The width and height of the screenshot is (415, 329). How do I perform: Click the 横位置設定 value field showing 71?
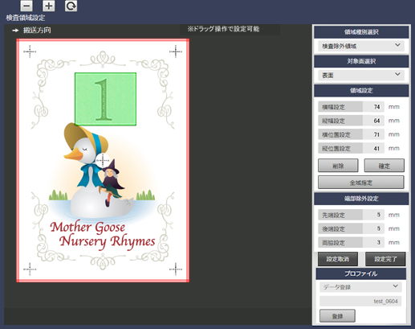pos(373,134)
